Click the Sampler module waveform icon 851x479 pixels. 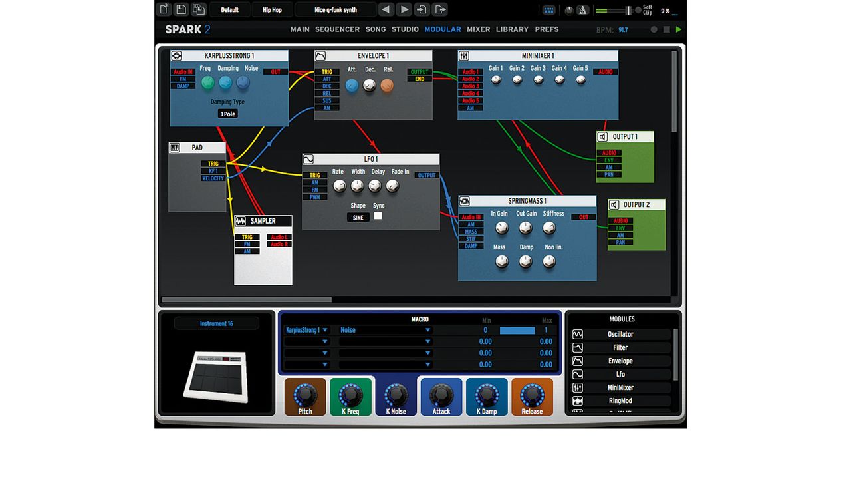[241, 221]
